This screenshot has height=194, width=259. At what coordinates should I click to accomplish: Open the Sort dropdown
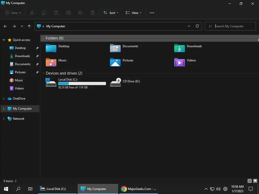(111, 13)
